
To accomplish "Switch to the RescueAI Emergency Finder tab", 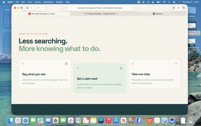I will [42, 14].
